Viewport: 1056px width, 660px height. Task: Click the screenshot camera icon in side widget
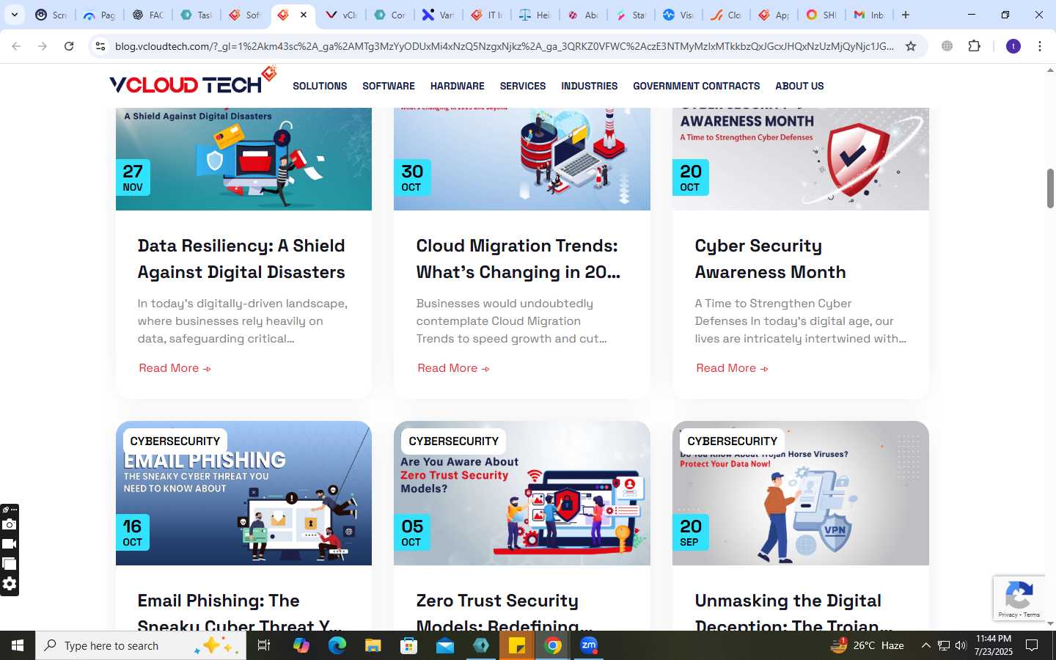(10, 524)
